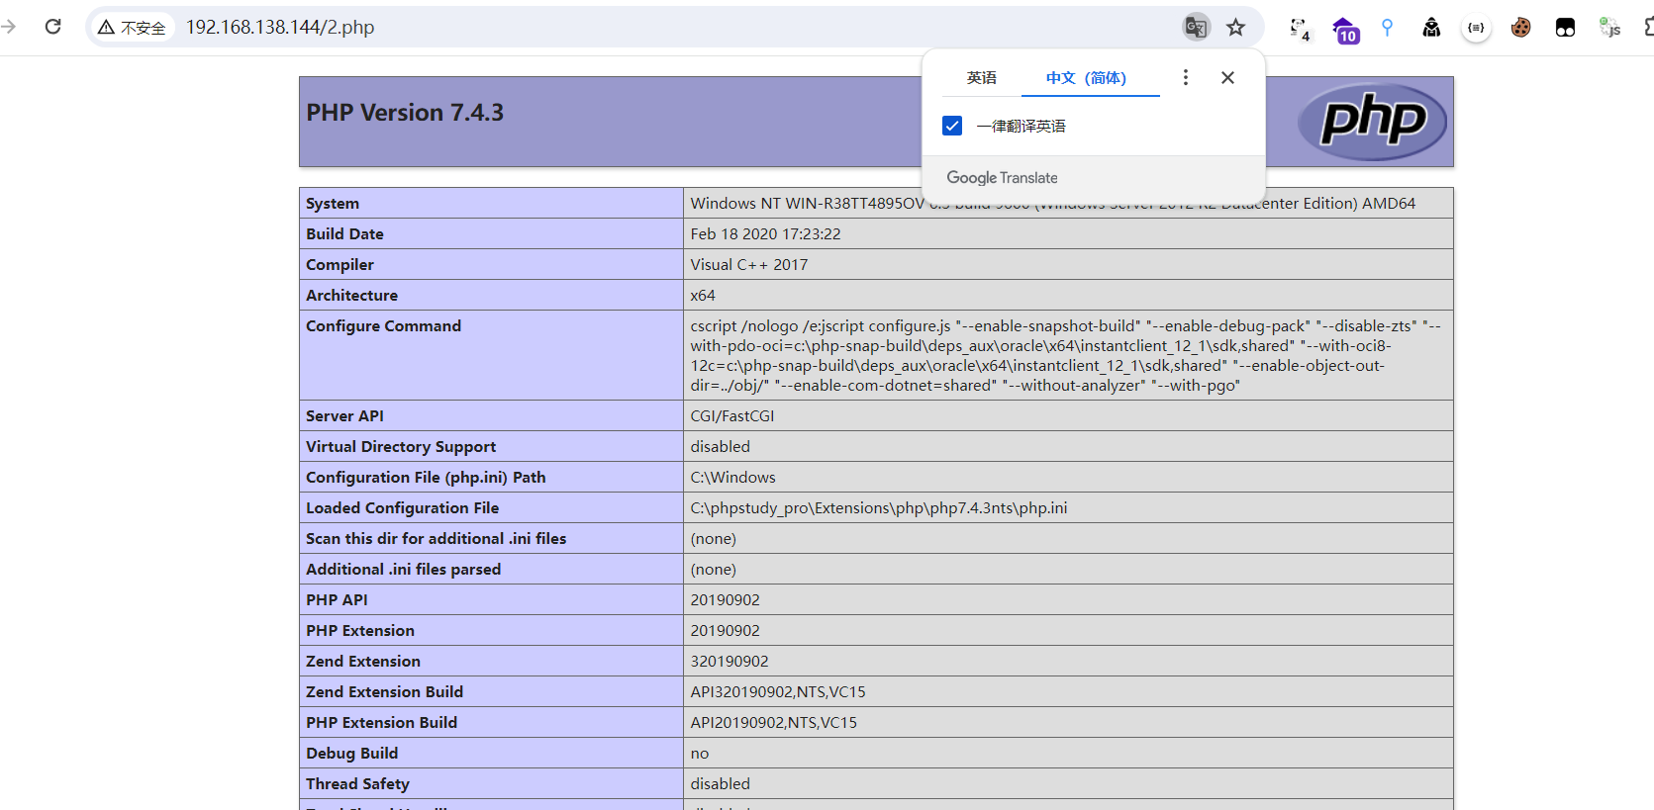Open the purple extension with badge 10
The image size is (1654, 810).
[x=1344, y=30]
